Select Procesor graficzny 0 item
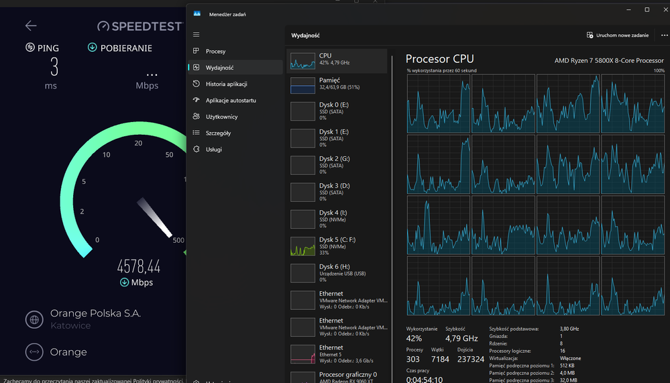The image size is (670, 383). pyautogui.click(x=337, y=376)
